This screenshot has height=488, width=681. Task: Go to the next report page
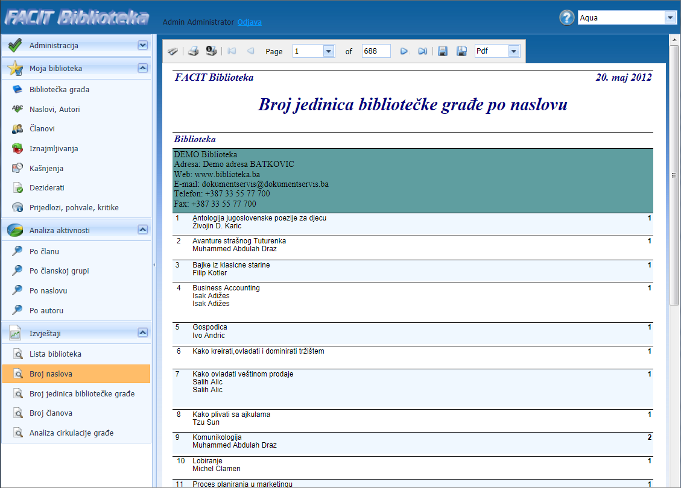click(x=404, y=51)
